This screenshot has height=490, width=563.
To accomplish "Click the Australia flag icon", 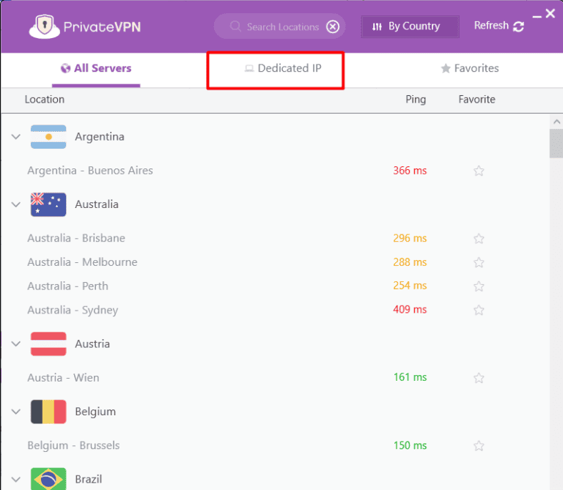I will tap(48, 204).
